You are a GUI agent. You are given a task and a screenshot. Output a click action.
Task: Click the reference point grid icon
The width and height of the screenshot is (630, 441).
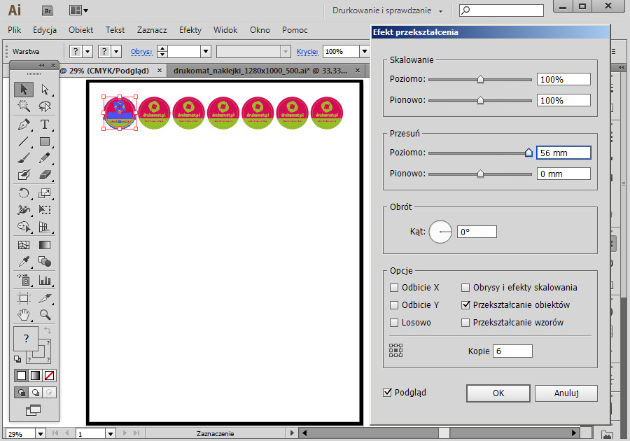click(395, 350)
